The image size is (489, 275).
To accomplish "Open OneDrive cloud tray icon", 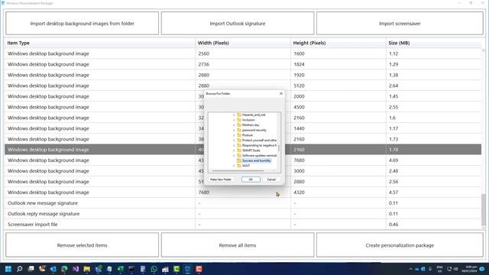I will (x=416, y=269).
